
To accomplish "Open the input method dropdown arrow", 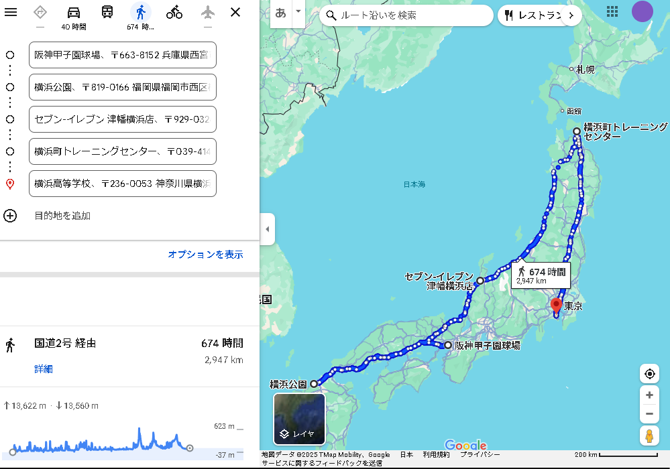I will tap(298, 11).
